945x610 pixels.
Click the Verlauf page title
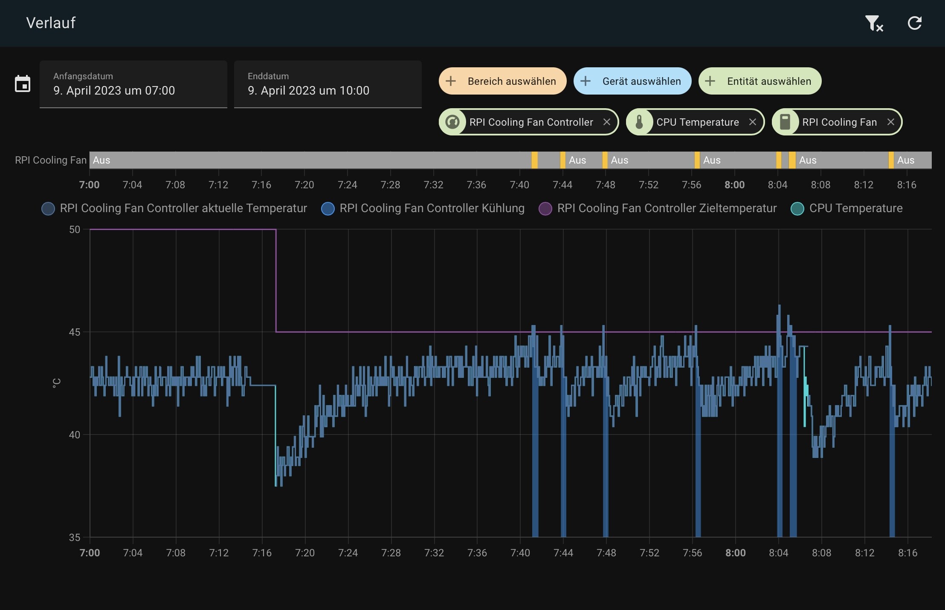point(51,23)
